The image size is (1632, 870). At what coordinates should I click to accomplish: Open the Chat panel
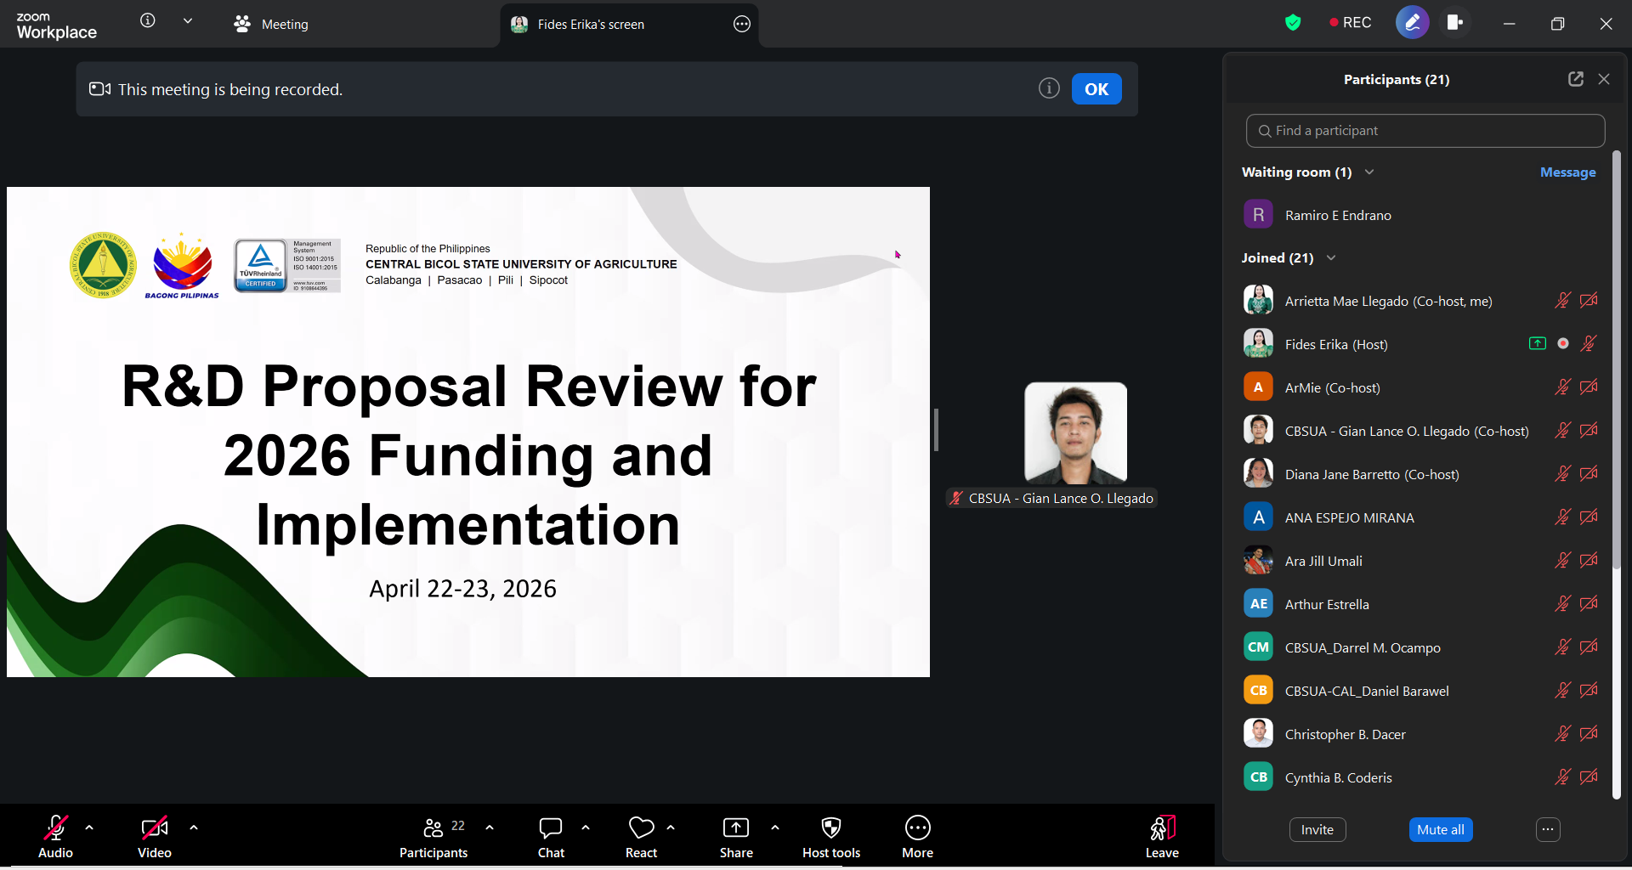click(551, 837)
